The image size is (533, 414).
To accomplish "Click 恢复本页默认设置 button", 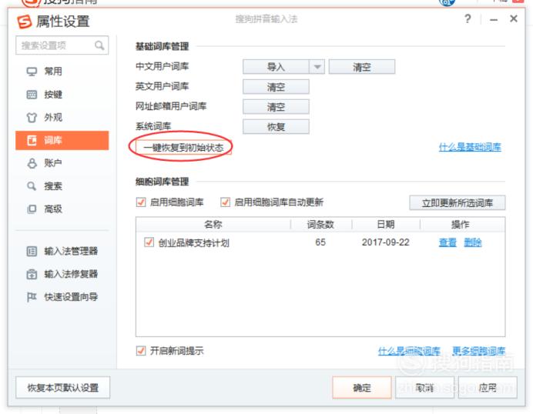I will click(x=63, y=388).
